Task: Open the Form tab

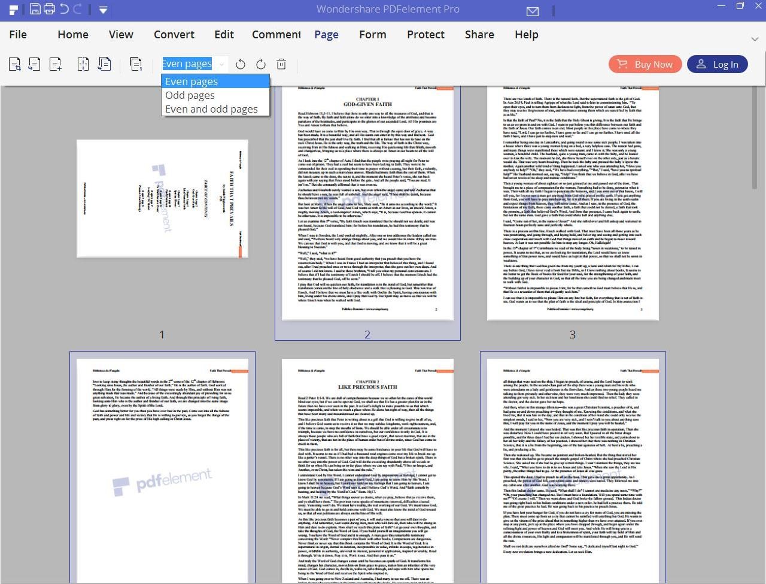Action: pos(373,34)
